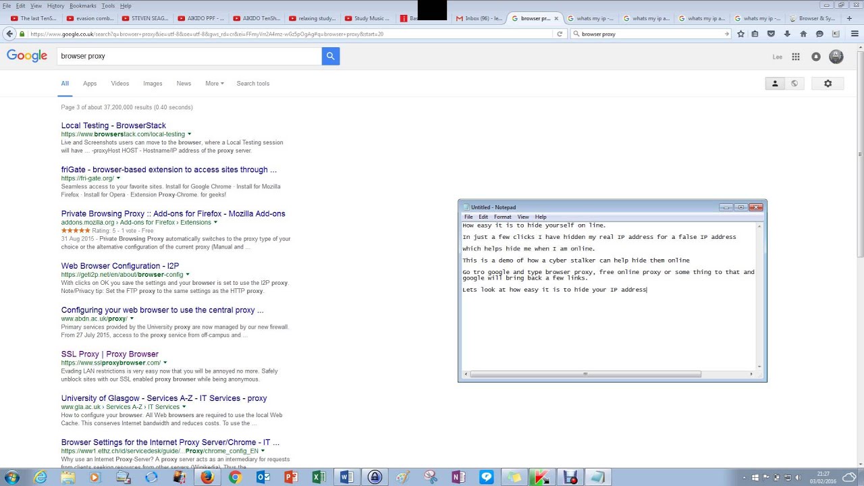Show bookmarks list icon in Firefox toolbar
This screenshot has height=486, width=864.
tap(755, 34)
